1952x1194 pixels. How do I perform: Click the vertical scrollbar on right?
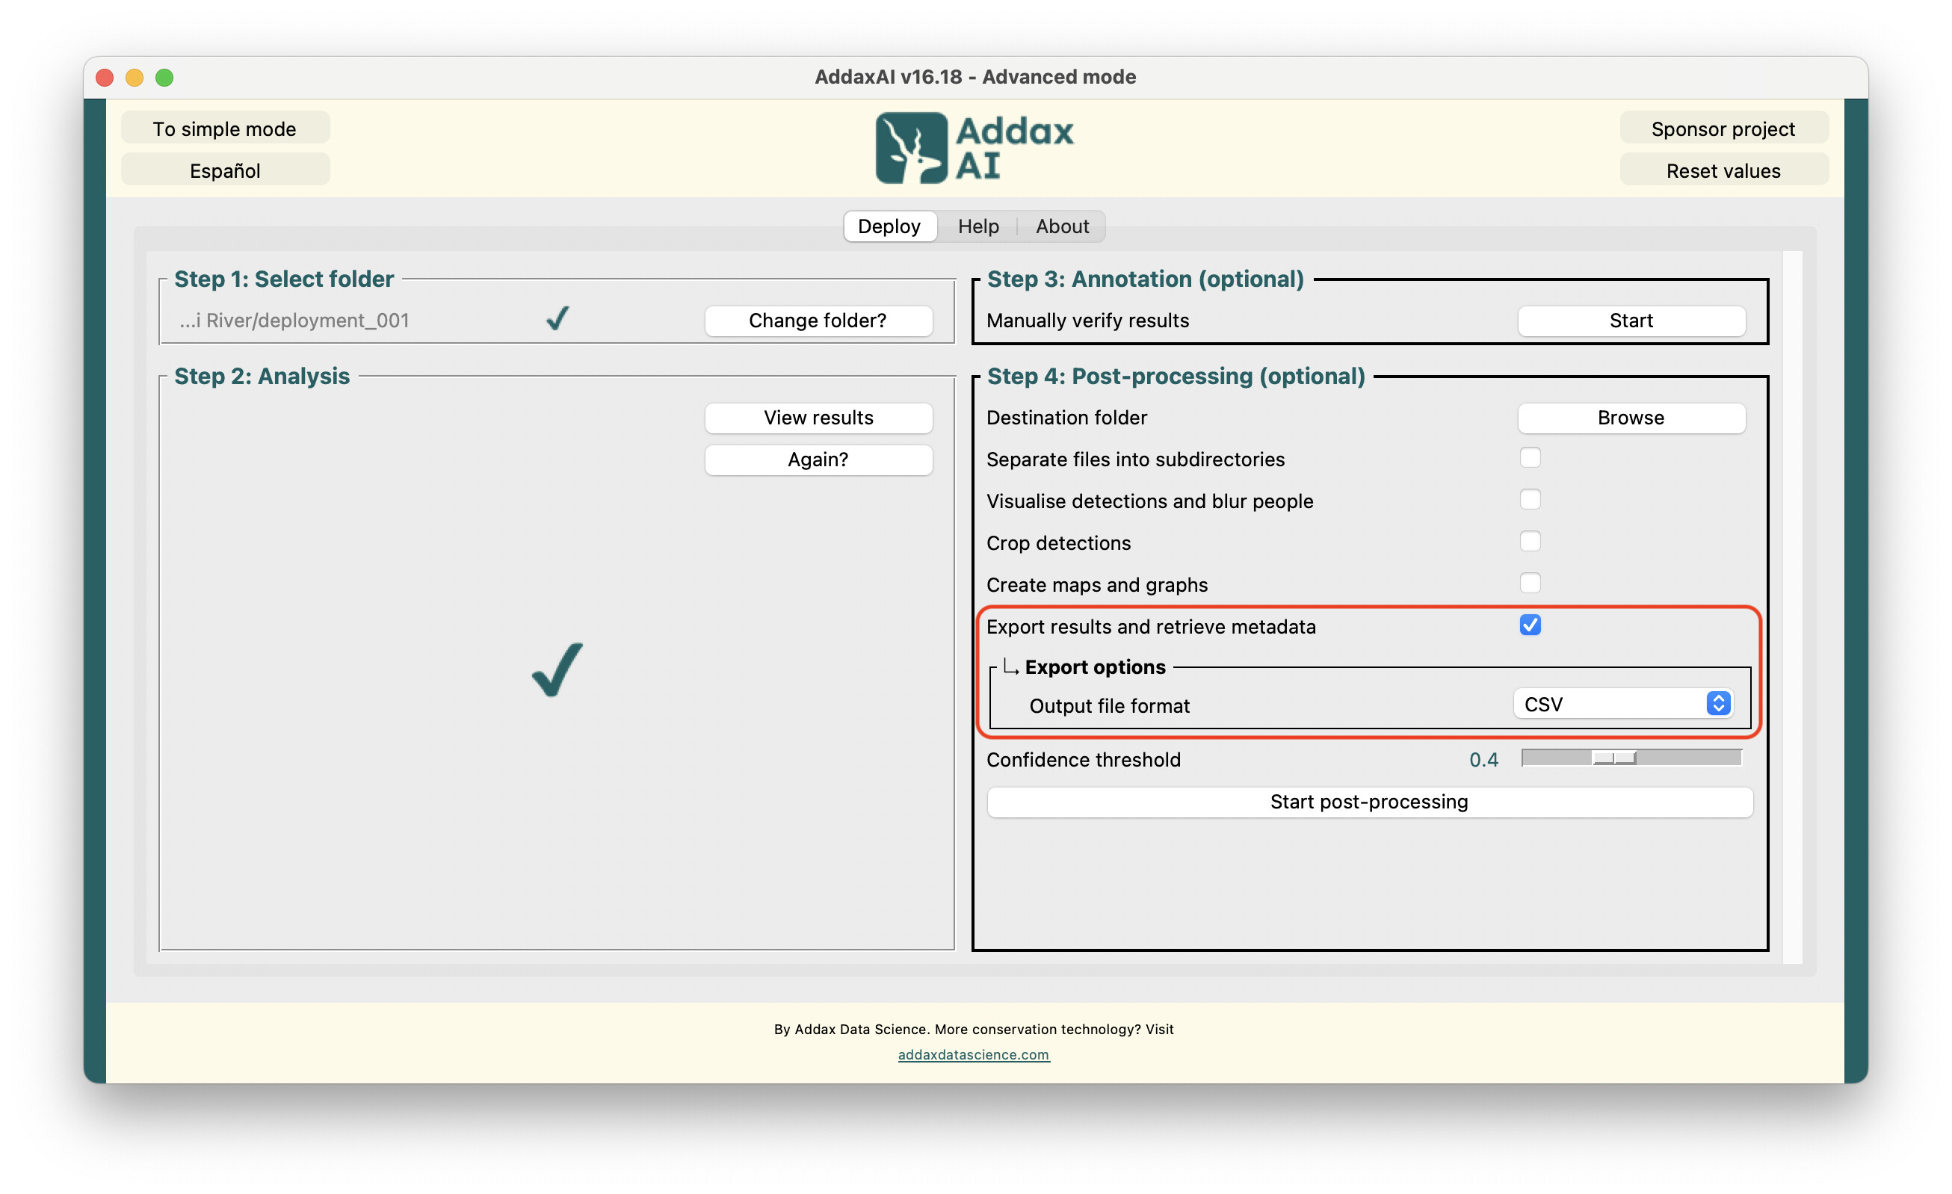[1792, 606]
